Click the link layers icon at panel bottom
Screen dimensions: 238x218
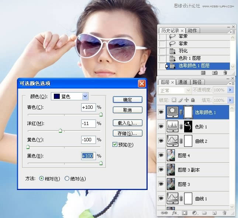164,213
